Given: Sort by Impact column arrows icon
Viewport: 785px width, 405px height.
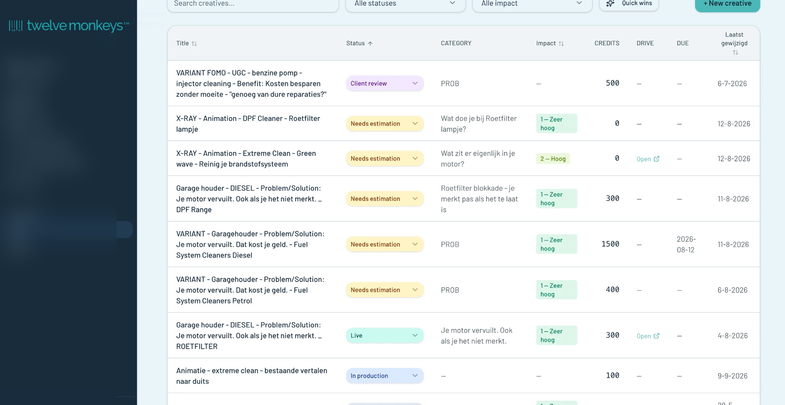Looking at the screenshot, I should click(561, 44).
